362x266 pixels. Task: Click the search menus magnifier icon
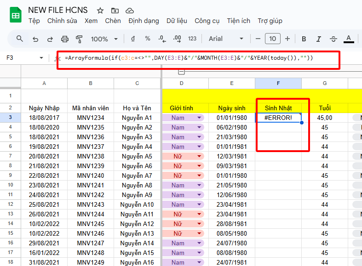[x=20, y=39]
